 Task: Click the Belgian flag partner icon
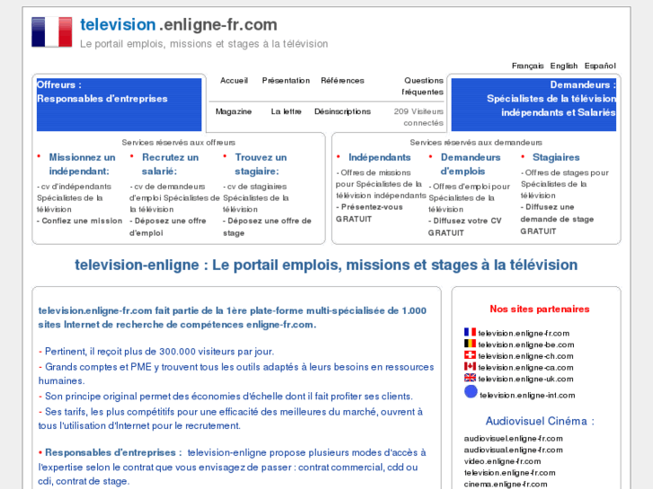(470, 344)
